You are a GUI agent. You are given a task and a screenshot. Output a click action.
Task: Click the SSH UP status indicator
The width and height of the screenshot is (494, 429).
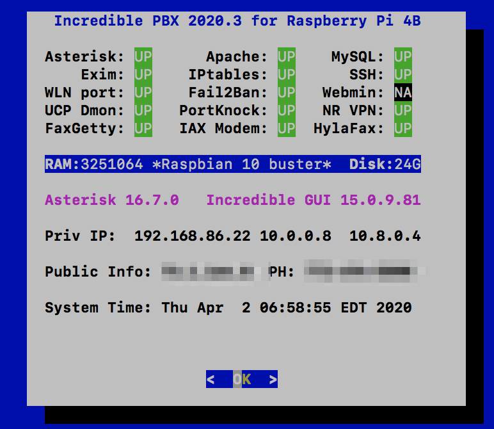tap(403, 74)
